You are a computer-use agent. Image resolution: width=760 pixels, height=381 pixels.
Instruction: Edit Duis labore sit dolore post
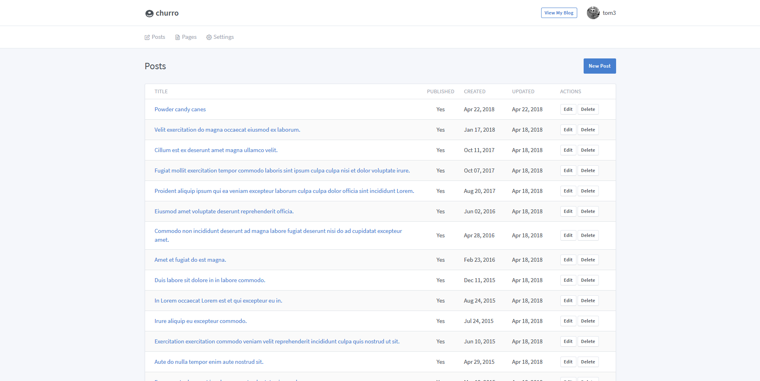tap(568, 280)
